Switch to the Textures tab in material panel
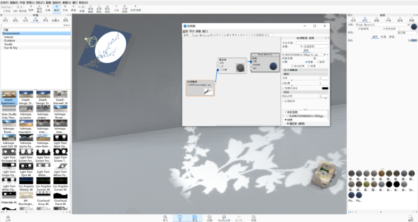The width and height of the screenshot is (418, 222). (382, 37)
